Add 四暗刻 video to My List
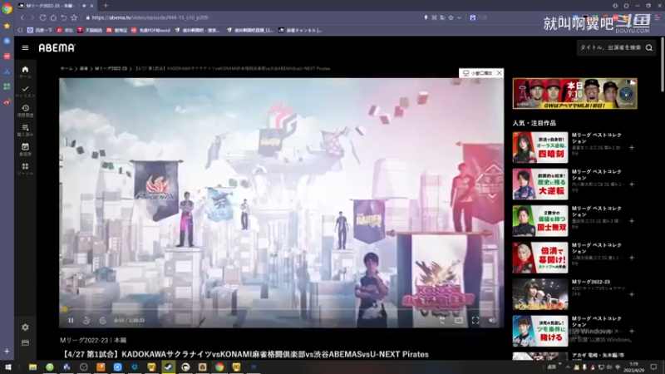Screen dimensions: 665x374 pos(632,148)
